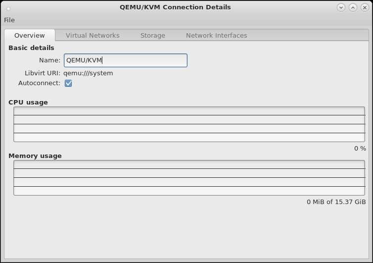The width and height of the screenshot is (373, 263).
Task: Click the window minimize arrow icon
Action: 341,7
